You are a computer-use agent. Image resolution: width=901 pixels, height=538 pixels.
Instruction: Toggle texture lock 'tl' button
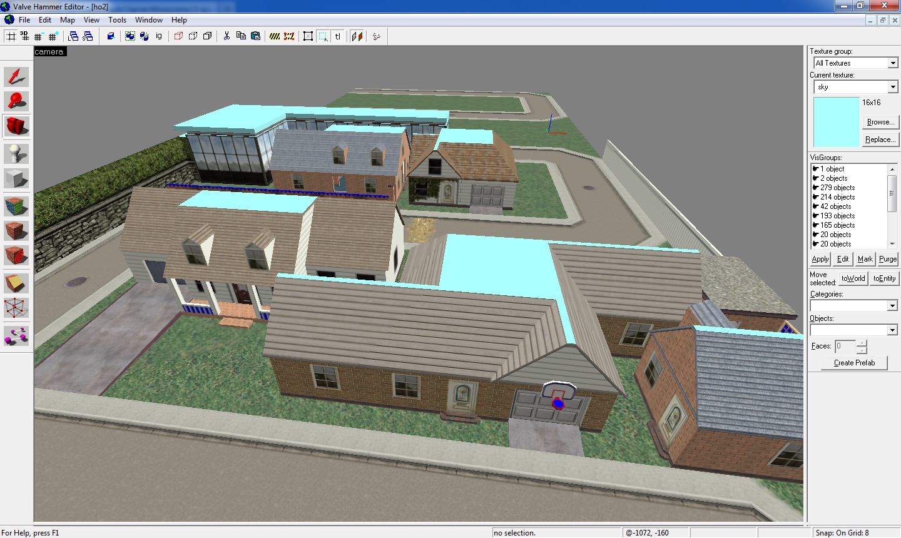click(x=338, y=36)
